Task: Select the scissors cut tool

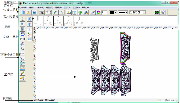Action: tap(22, 44)
